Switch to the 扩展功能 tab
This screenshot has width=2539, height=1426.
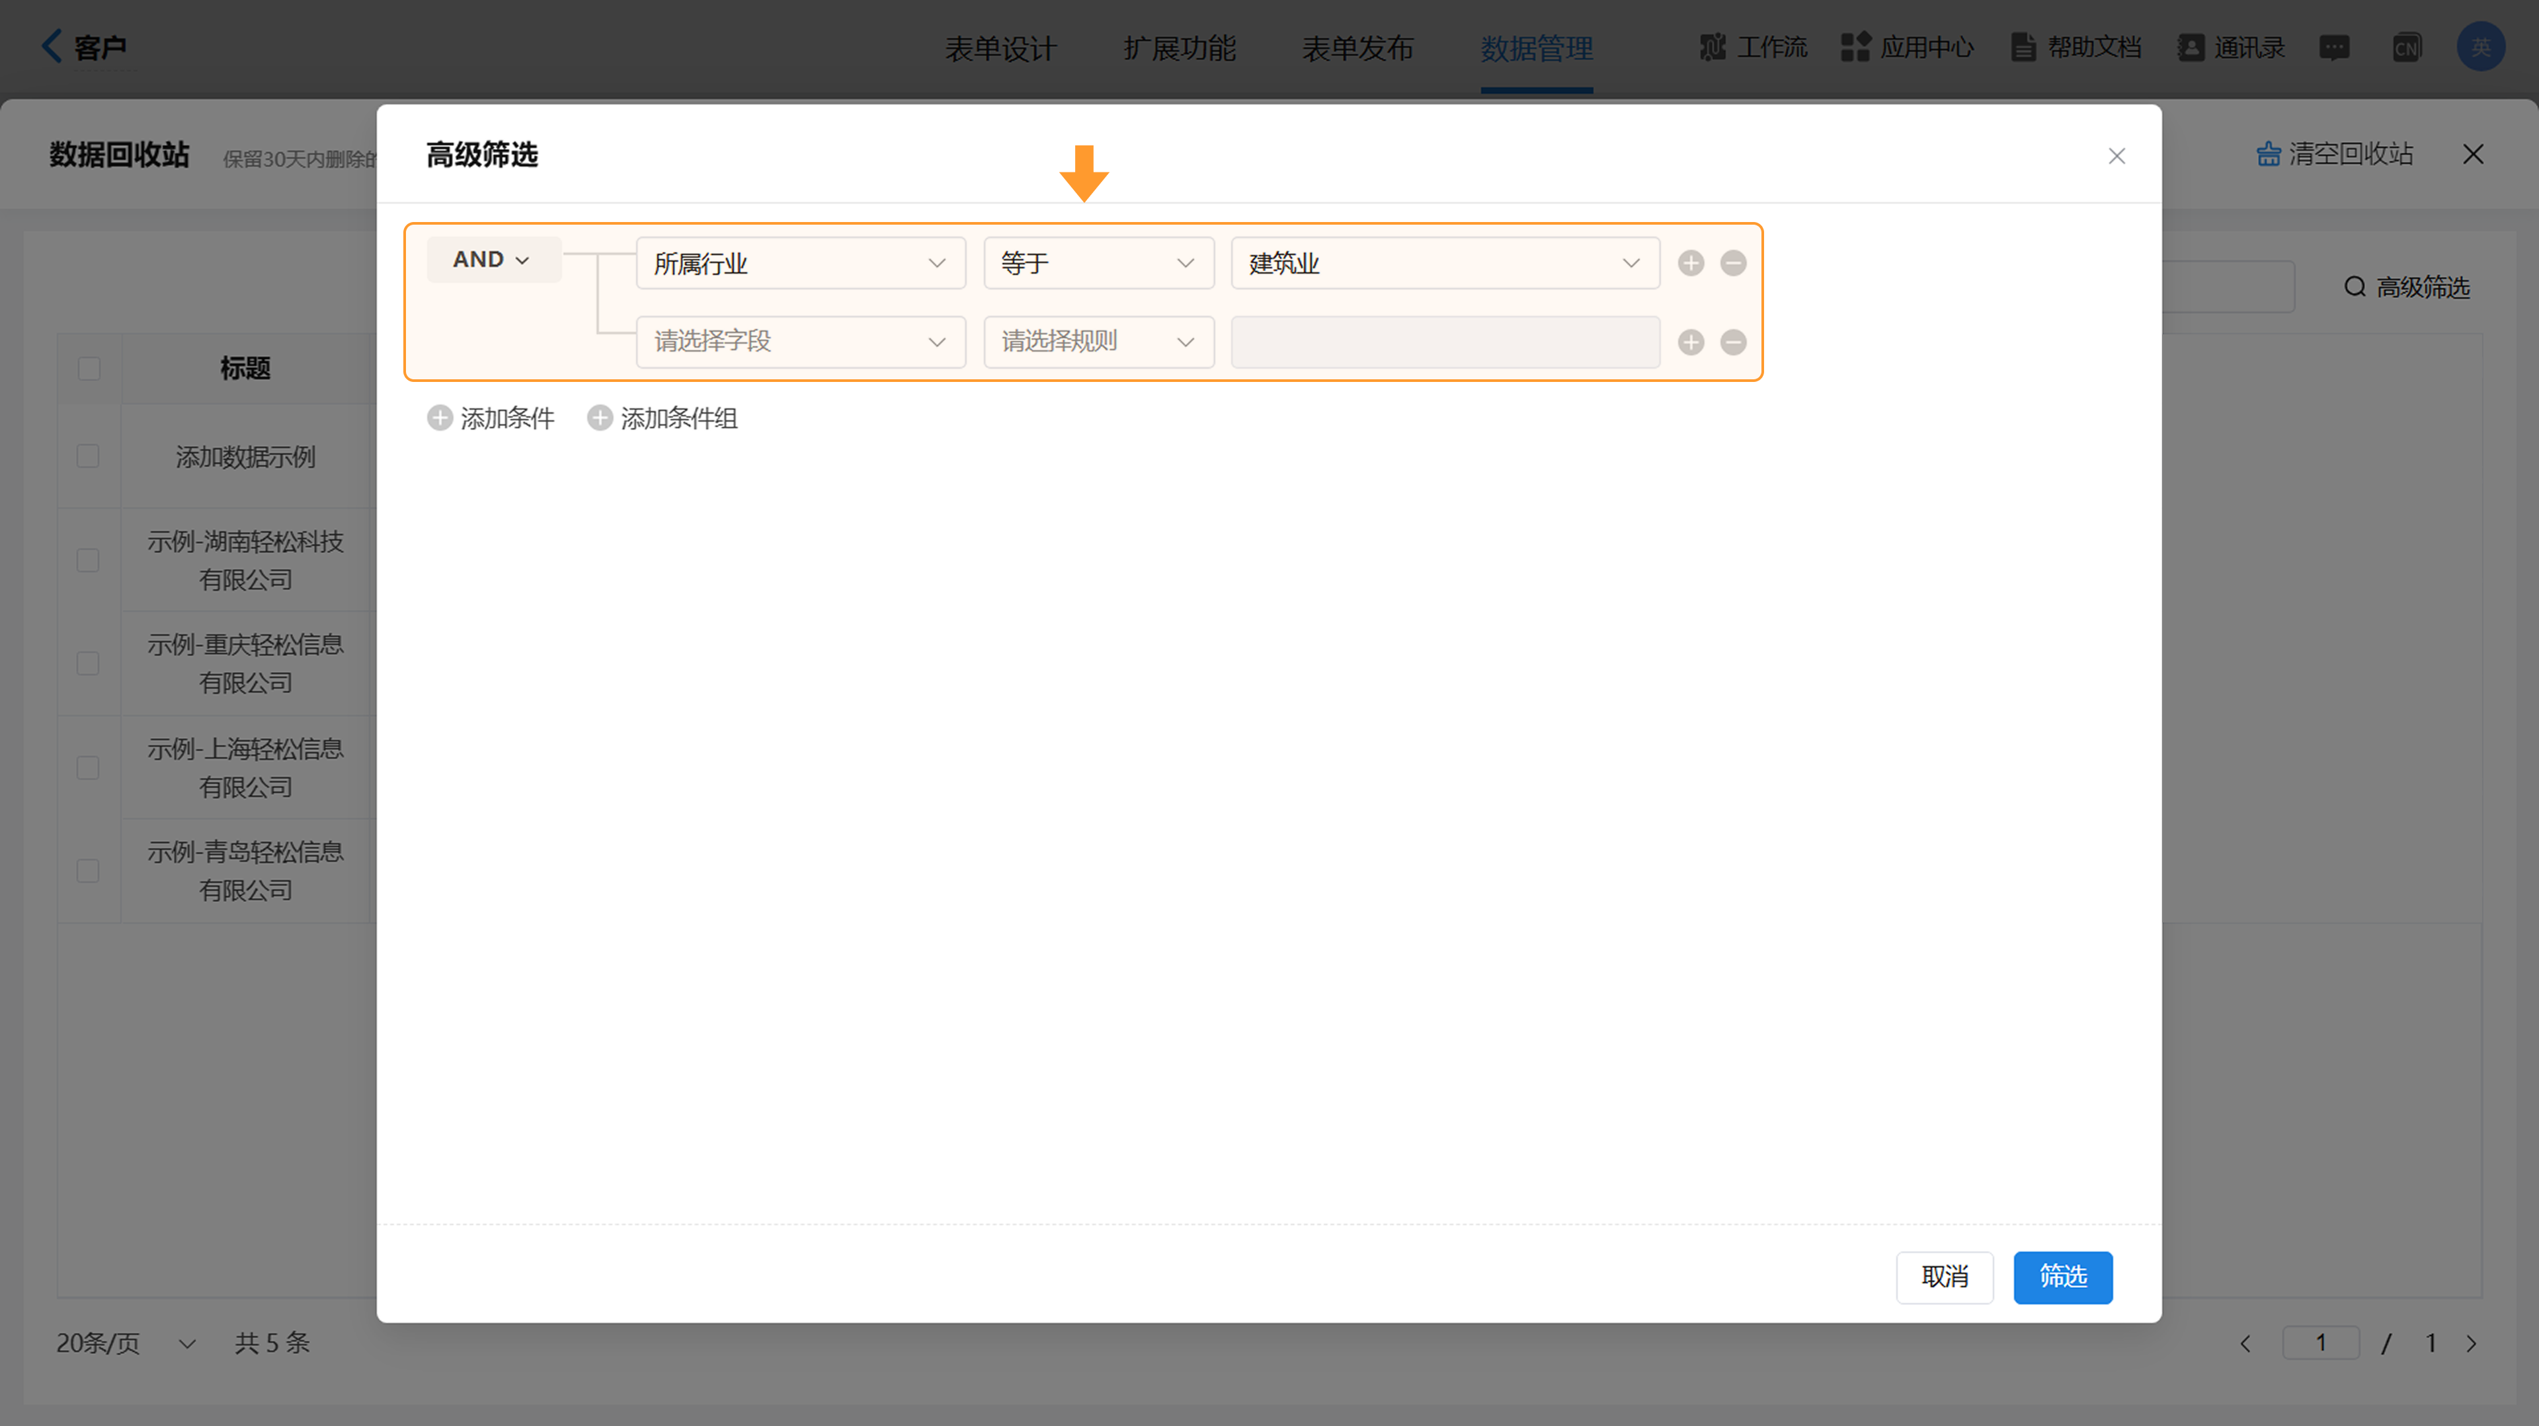(x=1179, y=48)
